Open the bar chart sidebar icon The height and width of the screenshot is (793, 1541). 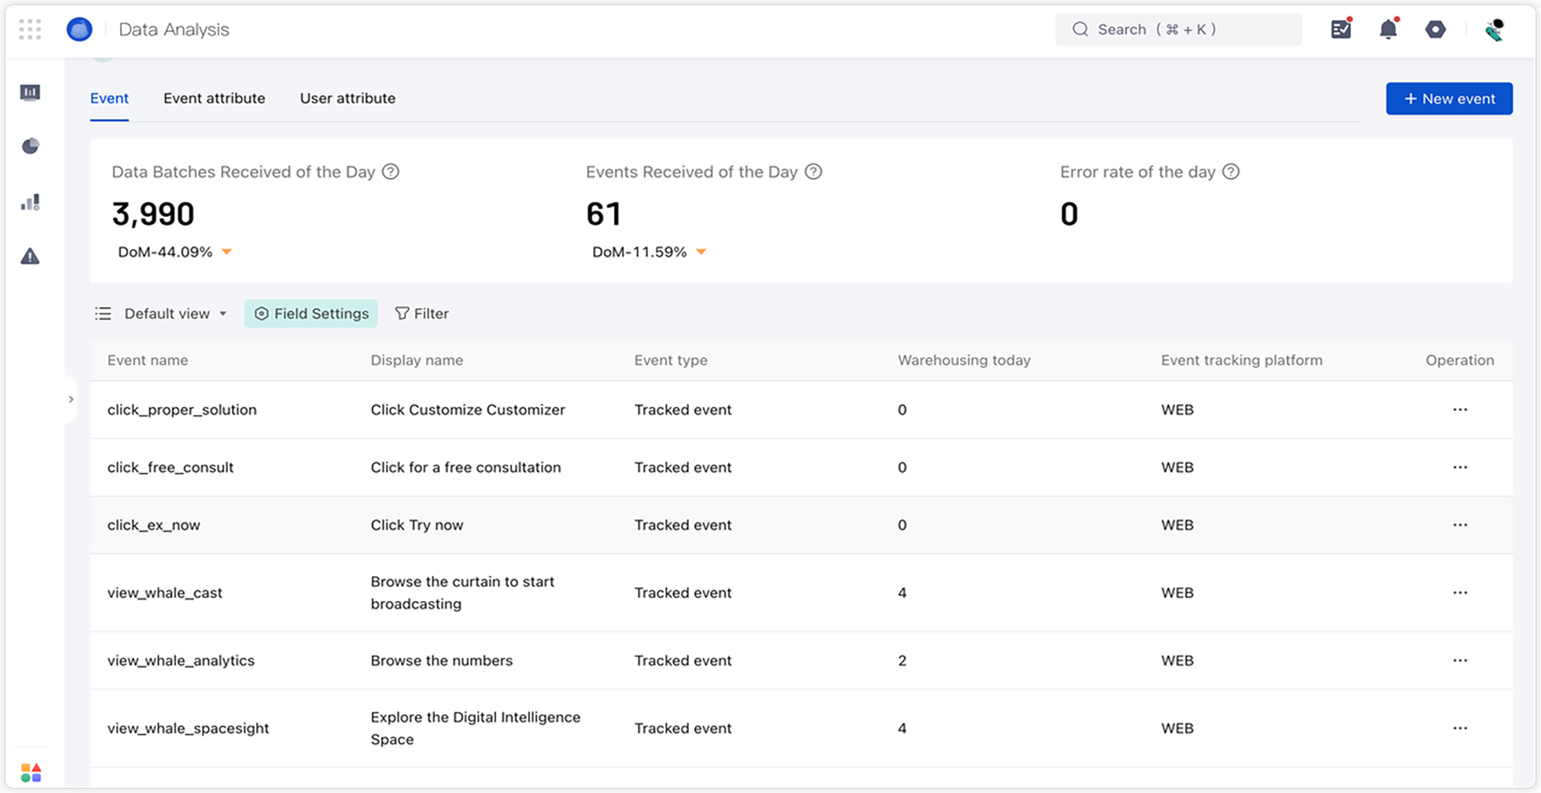tap(30, 202)
